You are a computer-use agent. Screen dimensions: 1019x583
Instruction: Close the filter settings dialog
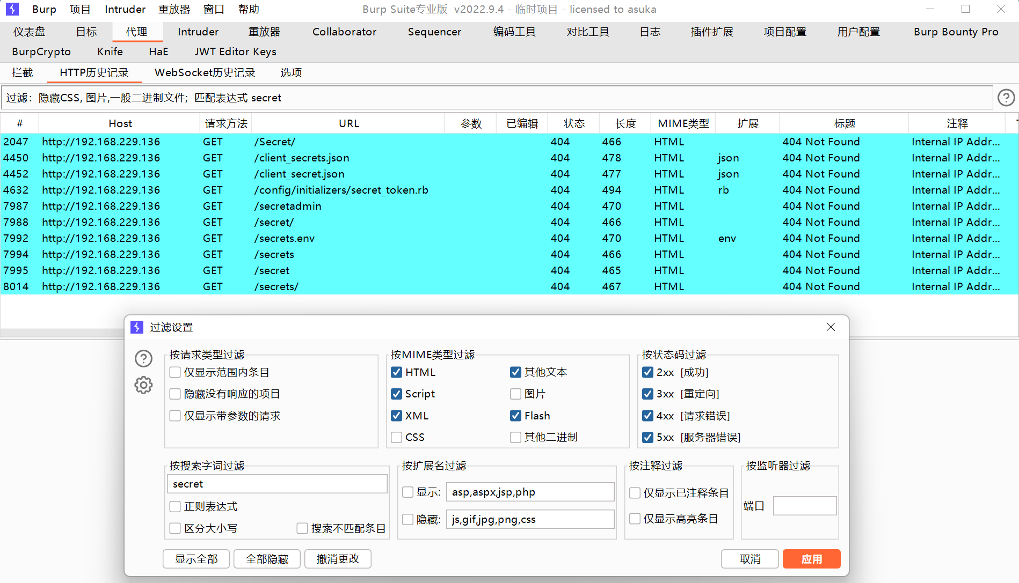(831, 327)
